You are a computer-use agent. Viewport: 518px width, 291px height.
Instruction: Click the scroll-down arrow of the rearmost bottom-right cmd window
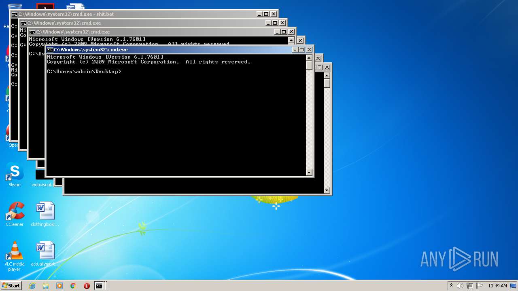[327, 190]
